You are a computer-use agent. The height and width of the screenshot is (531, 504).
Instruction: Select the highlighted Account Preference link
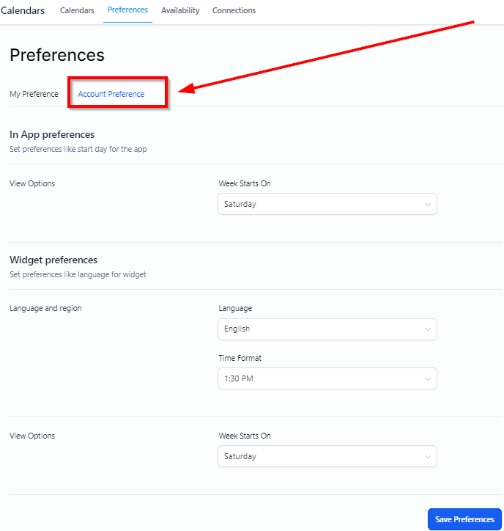click(111, 94)
